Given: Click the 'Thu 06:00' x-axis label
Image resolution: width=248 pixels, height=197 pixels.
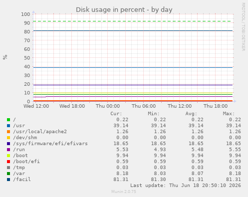Looking at the screenshot, I should click(x=144, y=106).
